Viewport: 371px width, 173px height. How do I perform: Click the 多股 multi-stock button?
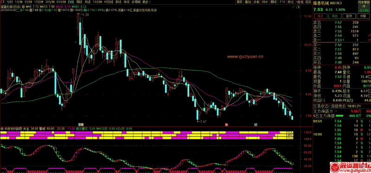[256, 2]
